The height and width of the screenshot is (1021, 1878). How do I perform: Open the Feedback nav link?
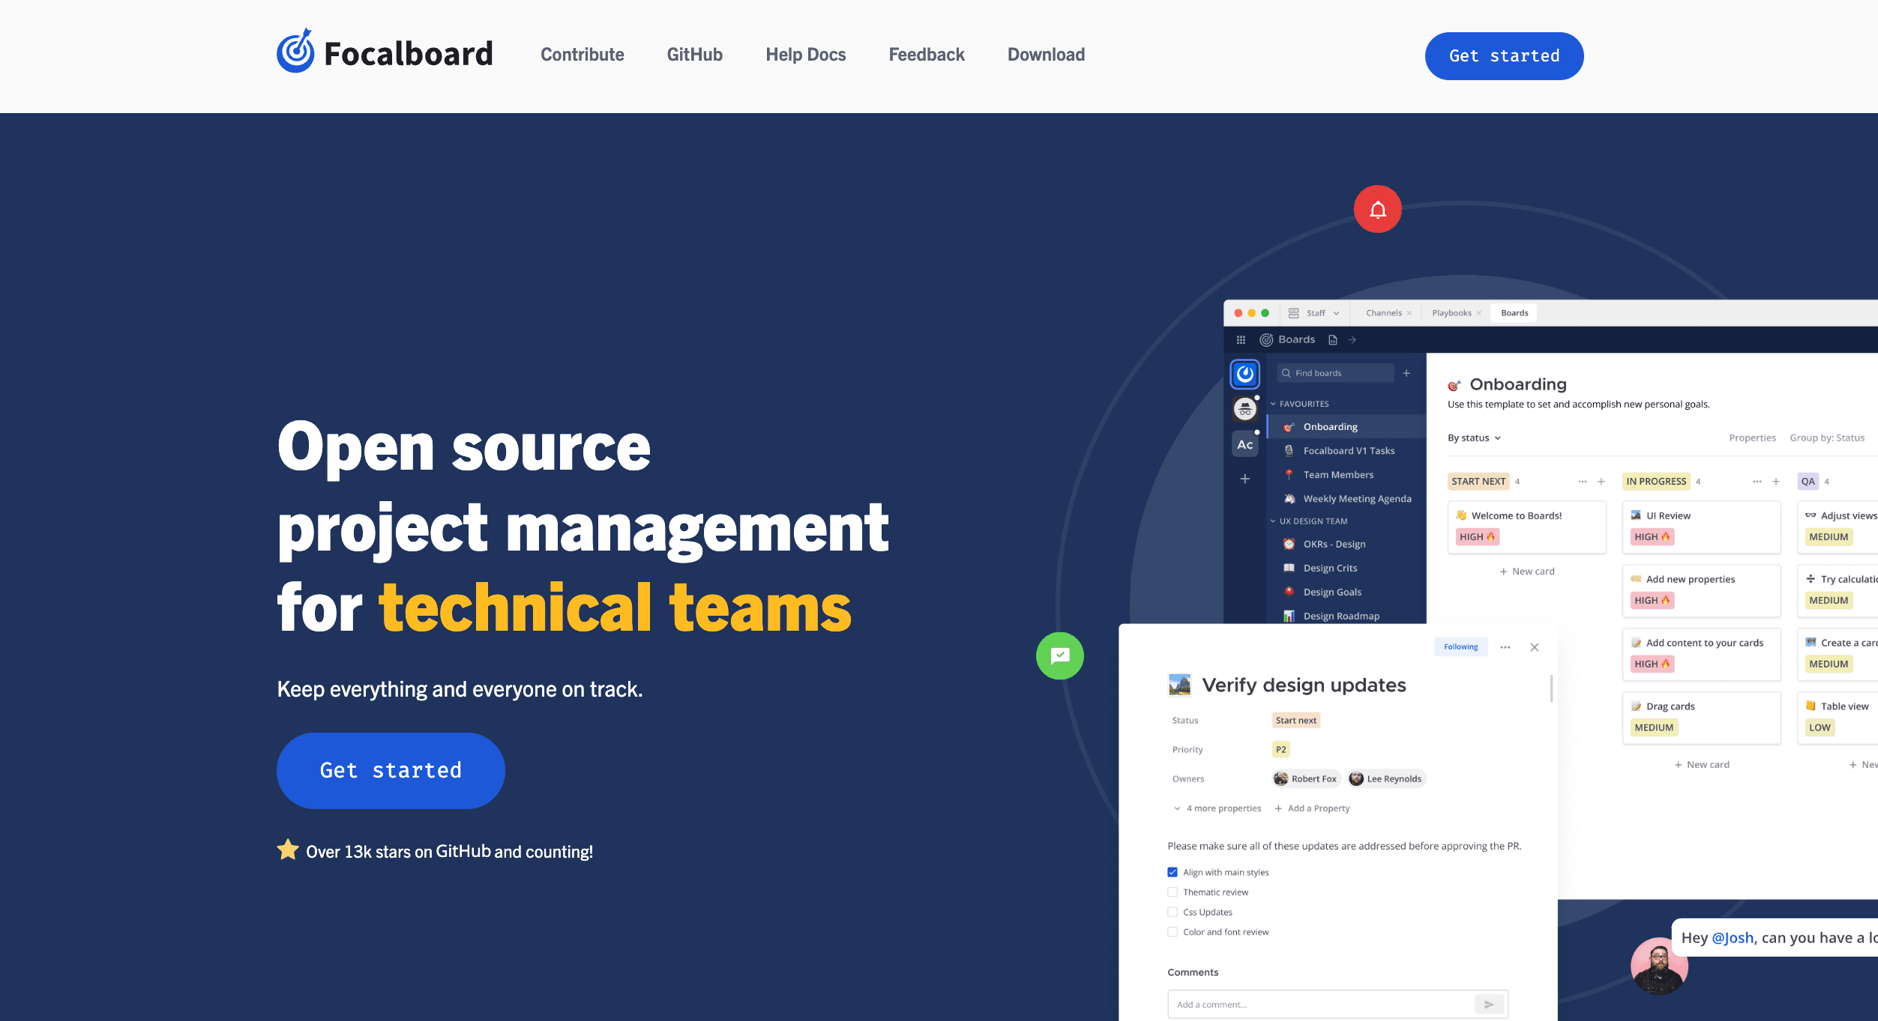tap(926, 55)
